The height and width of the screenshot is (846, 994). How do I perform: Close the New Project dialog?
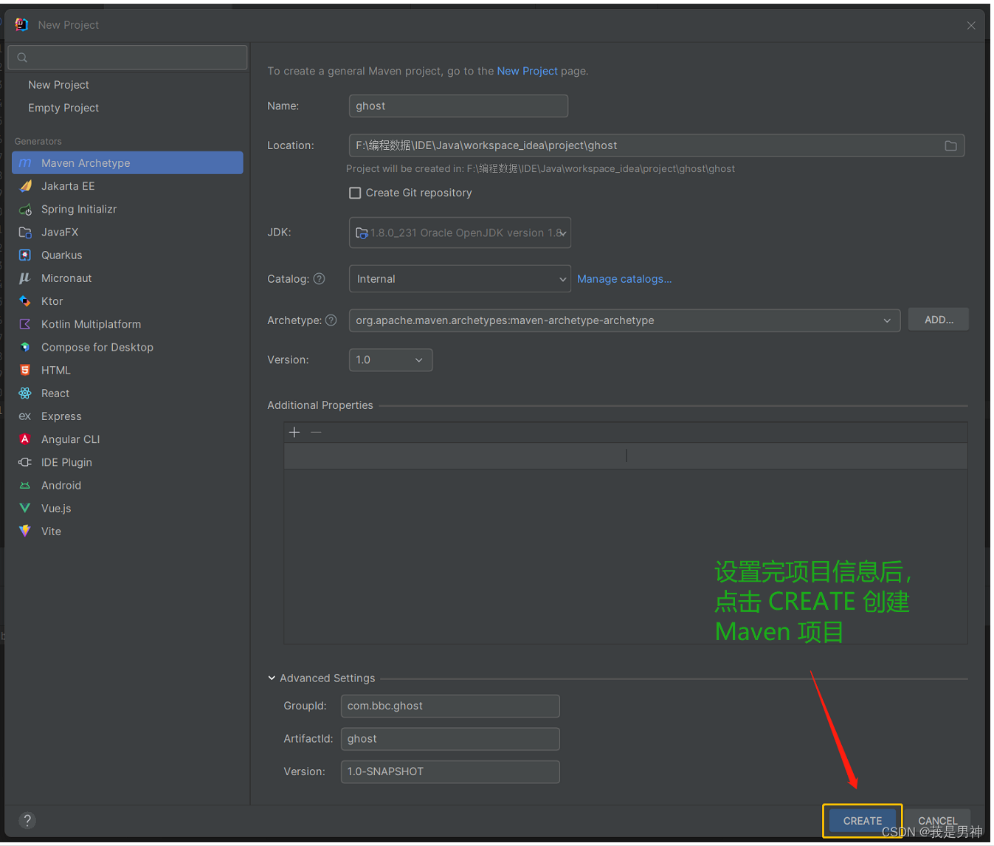coord(971,25)
